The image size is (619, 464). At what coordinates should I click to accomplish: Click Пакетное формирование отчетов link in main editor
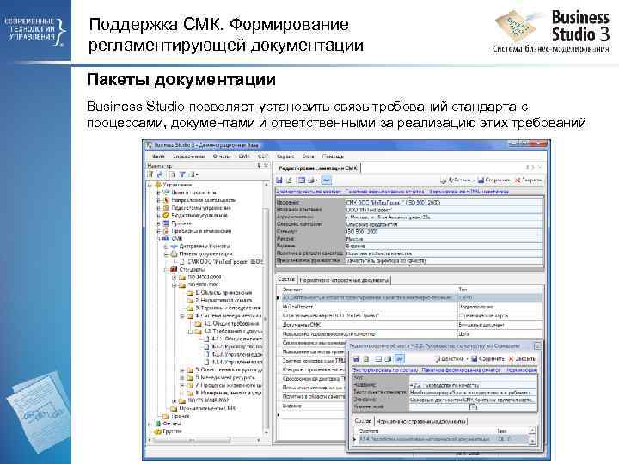click(x=385, y=192)
